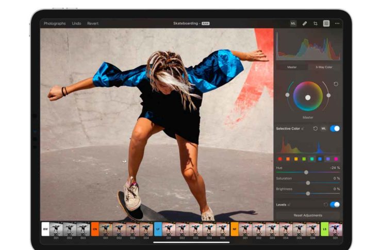Click the color wheel center point

tap(308, 98)
